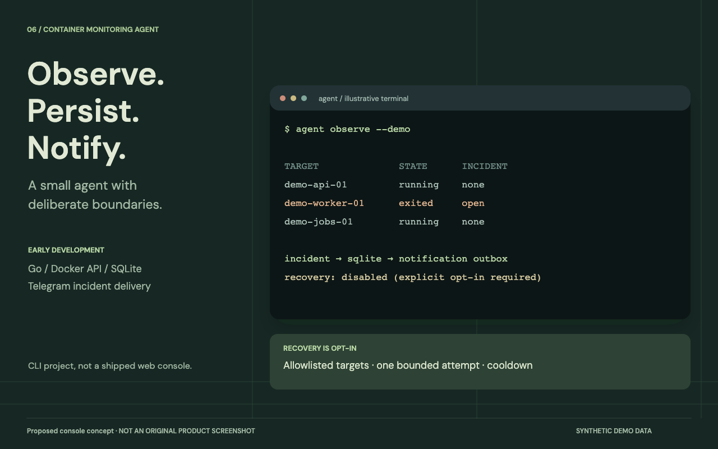Click the '06 / CONTAINER MONITORING AGENT' heading
Image resolution: width=718 pixels, height=449 pixels.
(x=93, y=29)
